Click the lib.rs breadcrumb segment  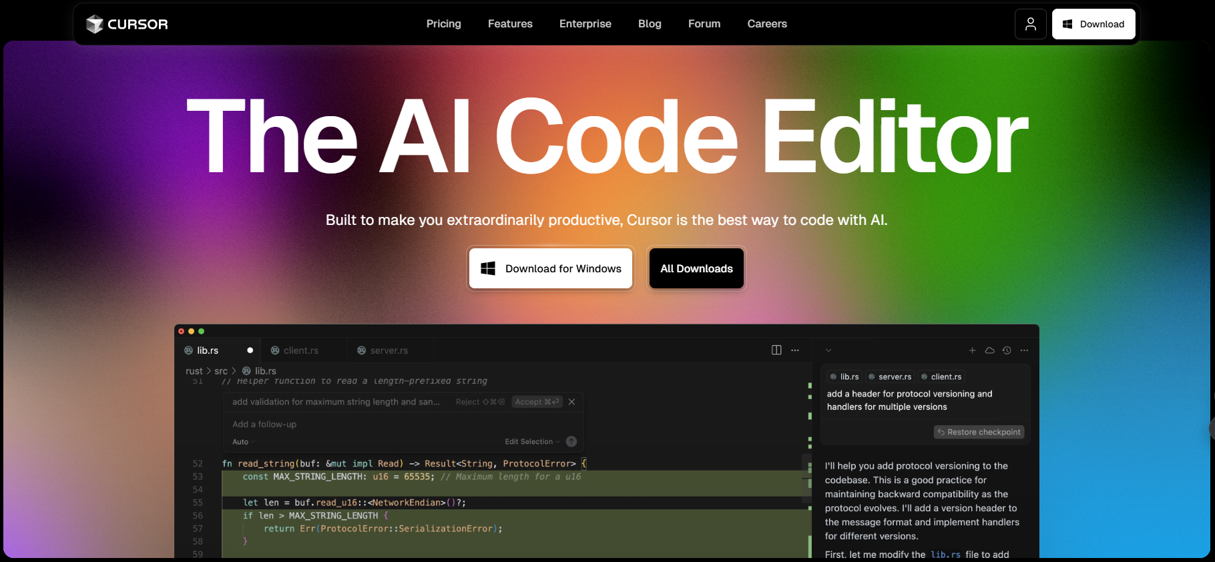click(x=265, y=371)
